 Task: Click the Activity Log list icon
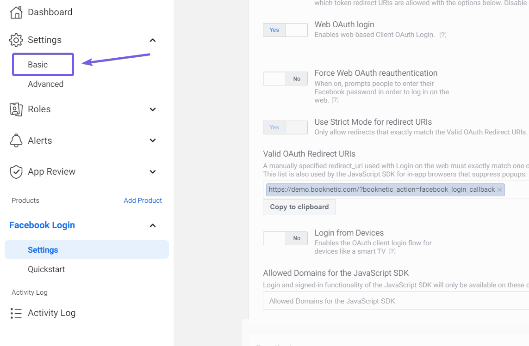[x=16, y=313]
